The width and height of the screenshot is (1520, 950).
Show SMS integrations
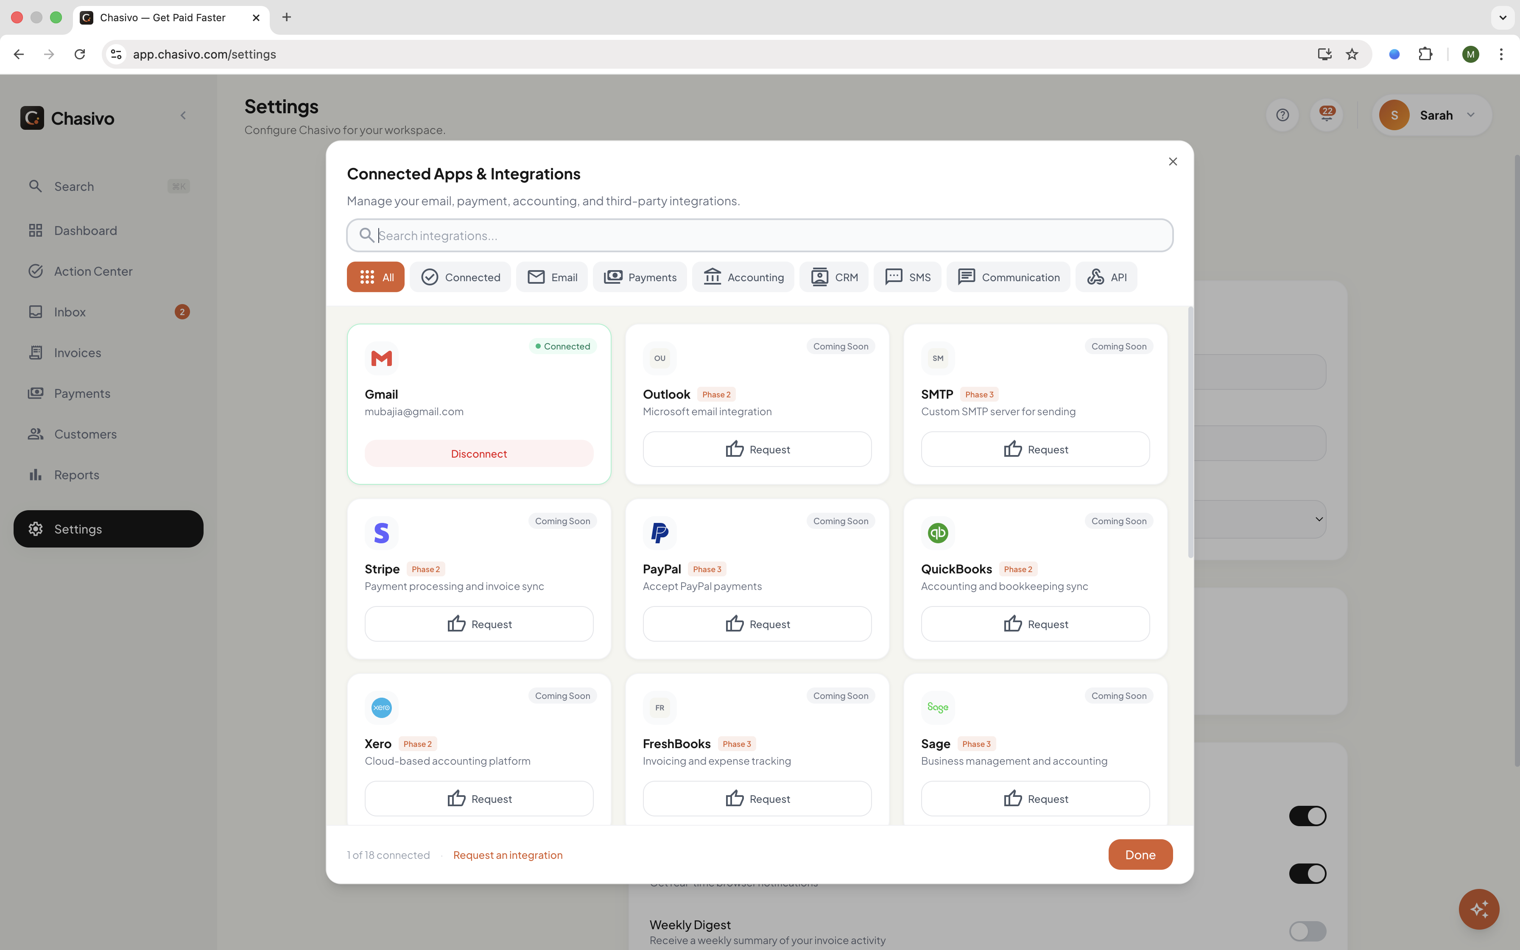[908, 277]
